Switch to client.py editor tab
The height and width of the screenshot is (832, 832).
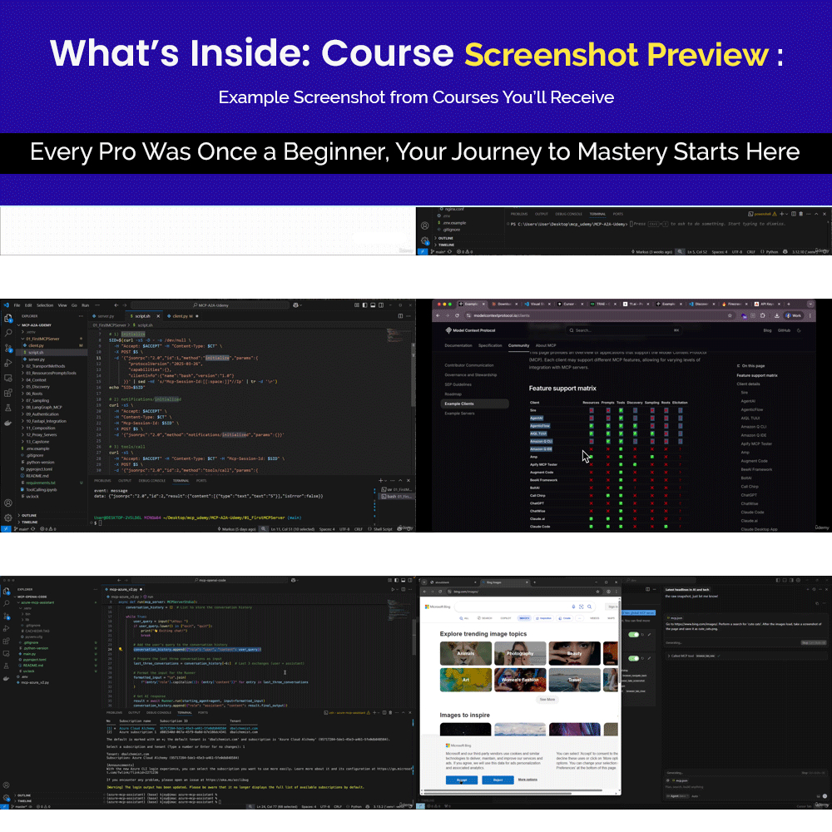(x=181, y=316)
